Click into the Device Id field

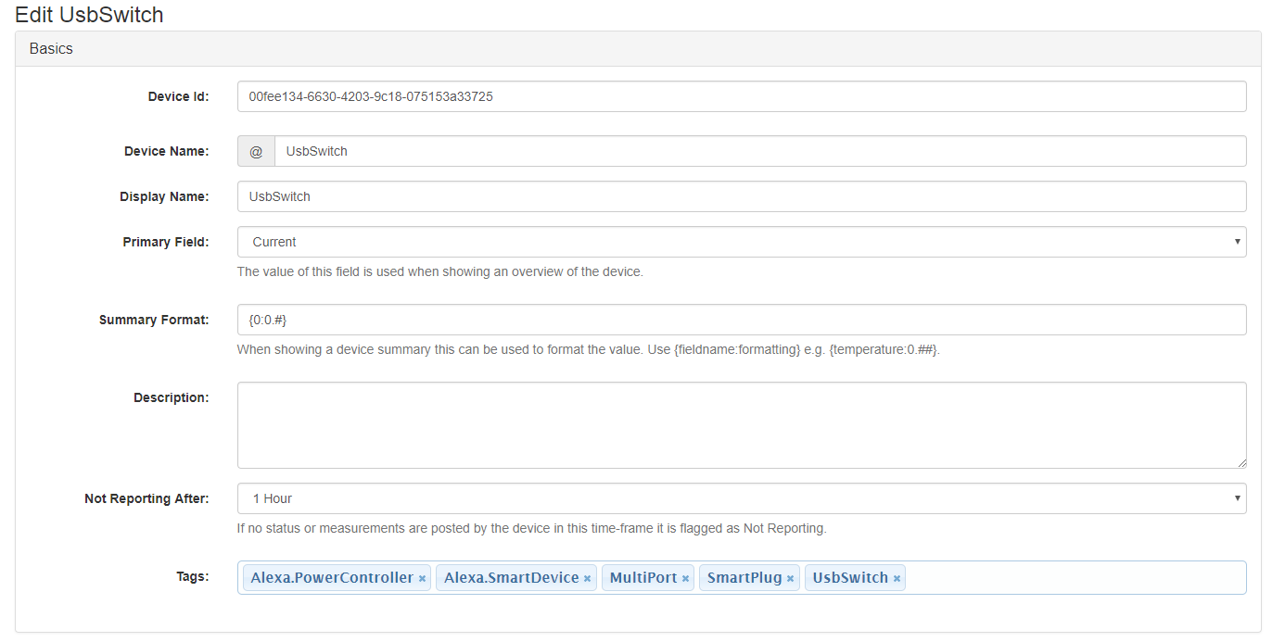pos(741,96)
